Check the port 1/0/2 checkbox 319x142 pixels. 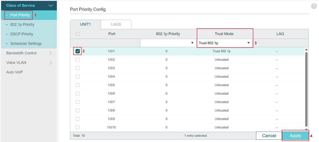click(x=77, y=60)
